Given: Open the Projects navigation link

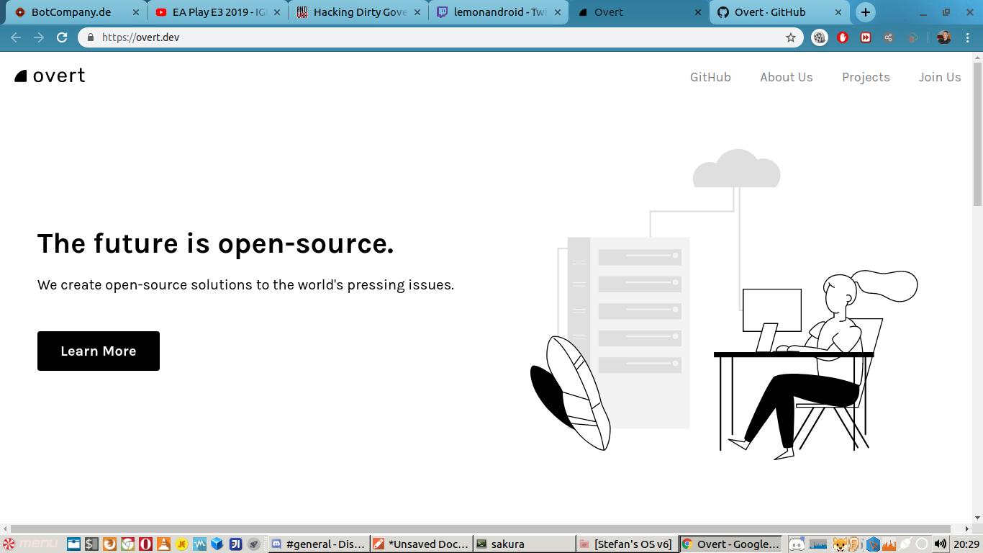Looking at the screenshot, I should pyautogui.click(x=866, y=77).
